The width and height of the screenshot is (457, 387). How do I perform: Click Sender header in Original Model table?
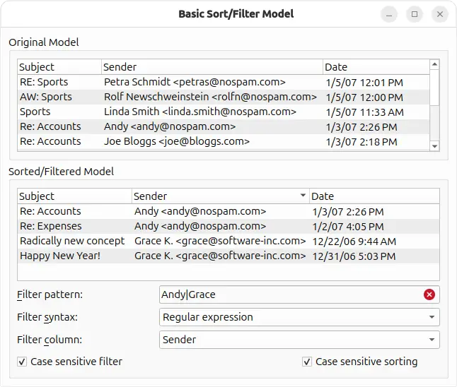pyautogui.click(x=212, y=67)
